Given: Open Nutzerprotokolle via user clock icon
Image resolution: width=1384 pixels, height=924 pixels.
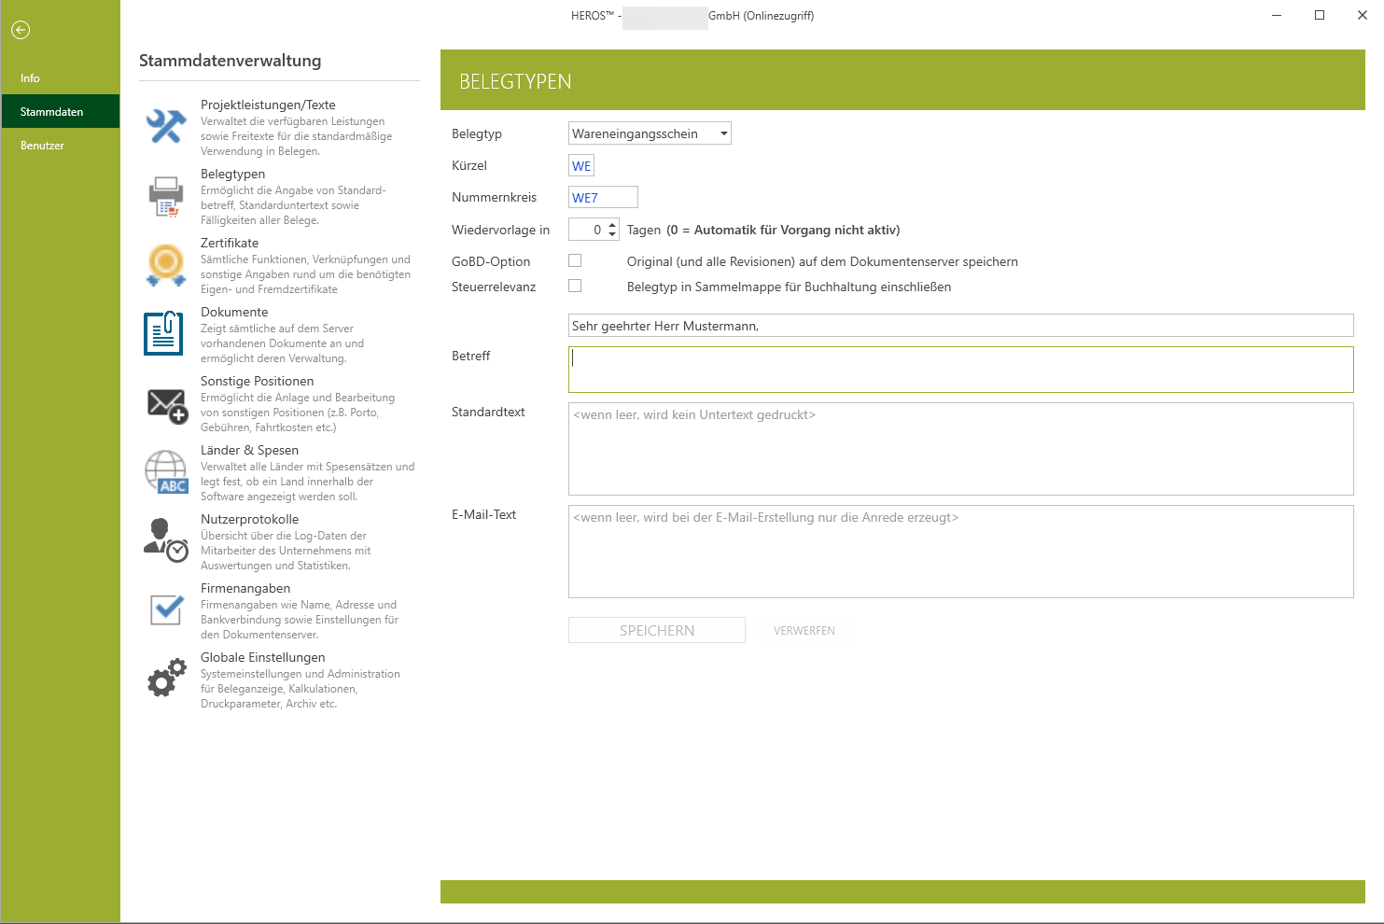Looking at the screenshot, I should (x=166, y=540).
